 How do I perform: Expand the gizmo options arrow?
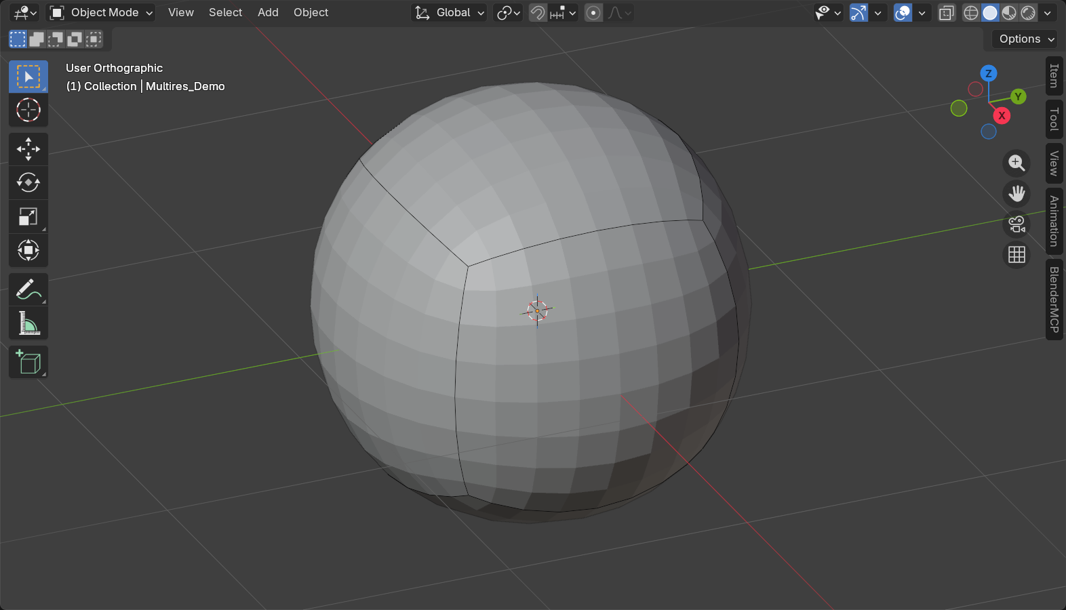[878, 13]
